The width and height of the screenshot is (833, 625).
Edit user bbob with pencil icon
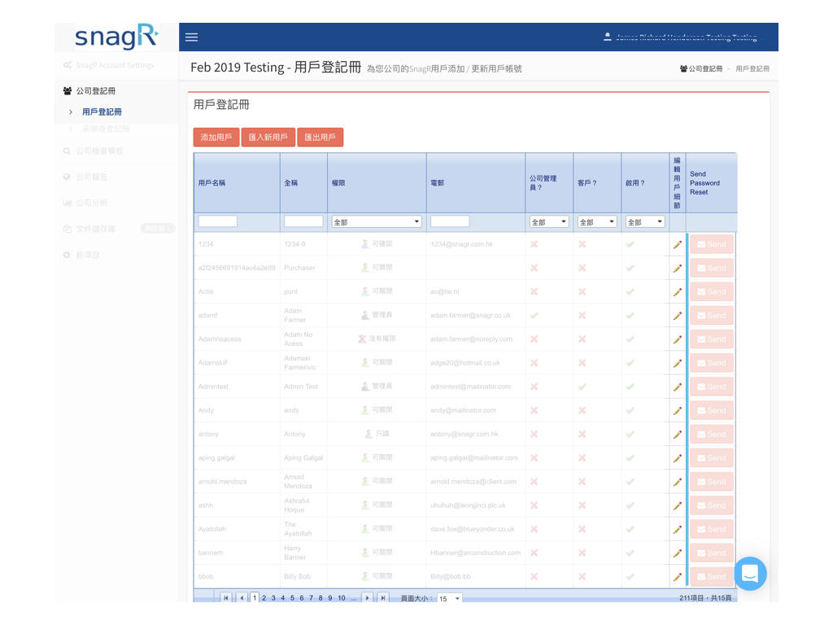[678, 577]
